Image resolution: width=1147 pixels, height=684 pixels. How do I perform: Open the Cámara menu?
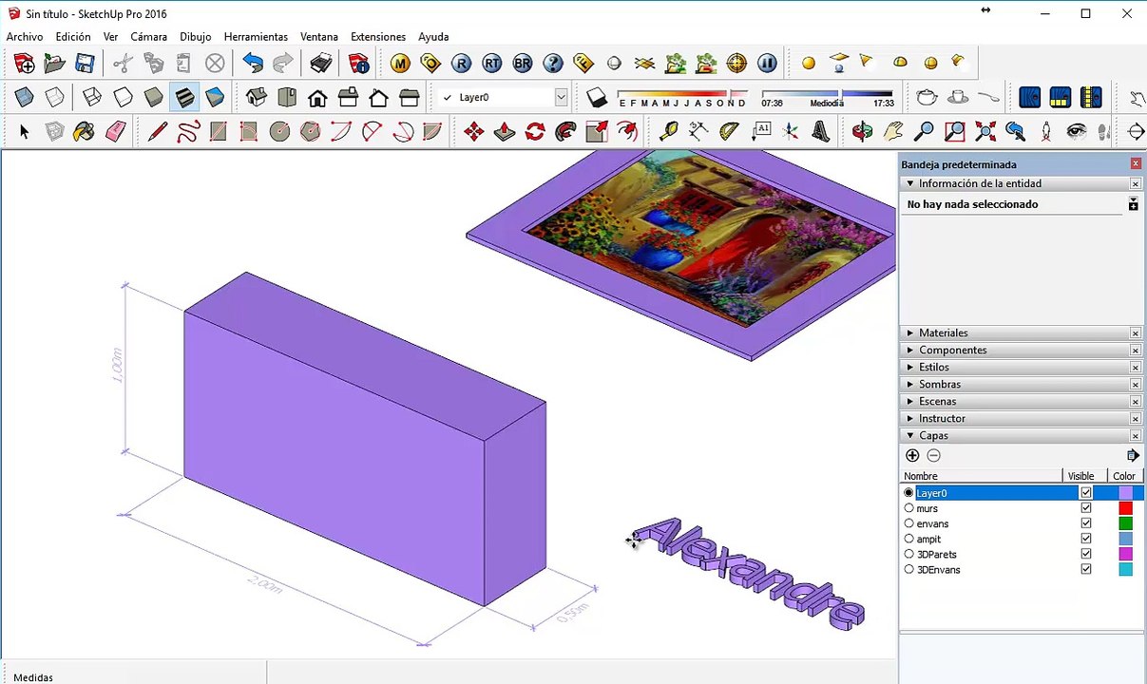coord(148,37)
